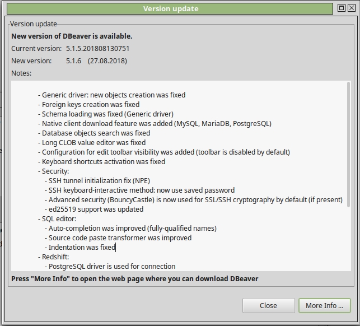Click note 'Keyboard shortcuts activation was fixed'
This screenshot has height=326, width=360.
(101, 162)
